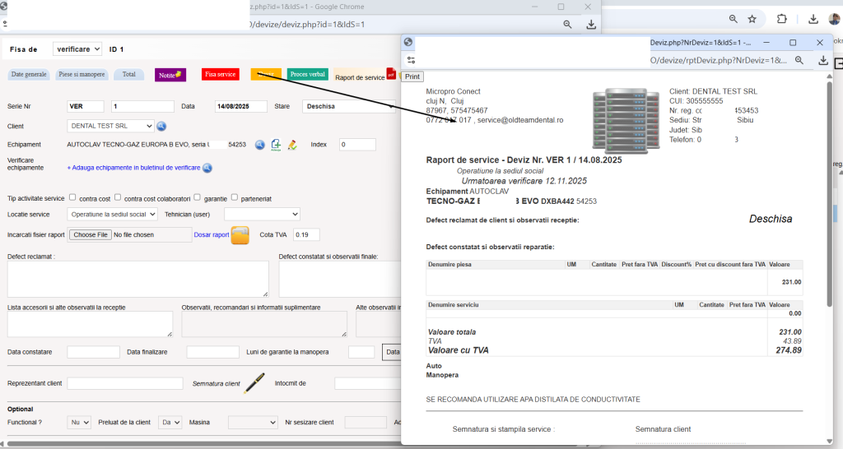Click the pencil edit icon beside Echipament

pyautogui.click(x=292, y=145)
